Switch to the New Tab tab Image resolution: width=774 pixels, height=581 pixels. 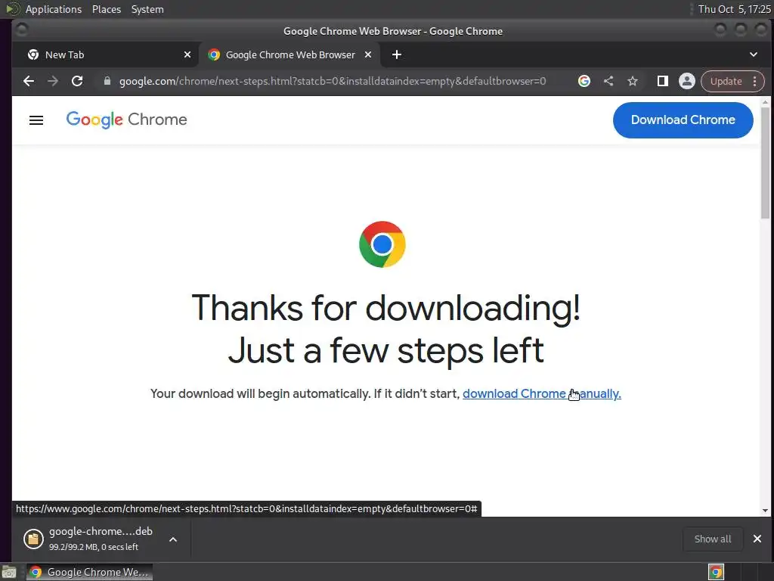coord(106,54)
